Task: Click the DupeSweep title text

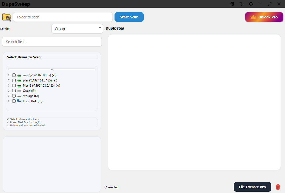Action: [x=16, y=4]
